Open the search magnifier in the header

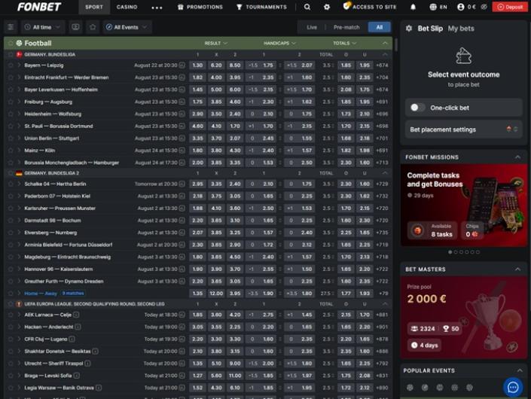click(307, 7)
